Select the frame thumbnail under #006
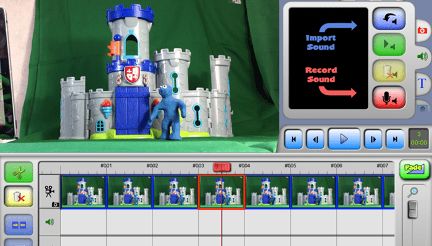 tap(314, 192)
